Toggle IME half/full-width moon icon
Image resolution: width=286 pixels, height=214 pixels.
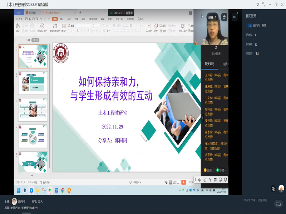click(x=205, y=180)
